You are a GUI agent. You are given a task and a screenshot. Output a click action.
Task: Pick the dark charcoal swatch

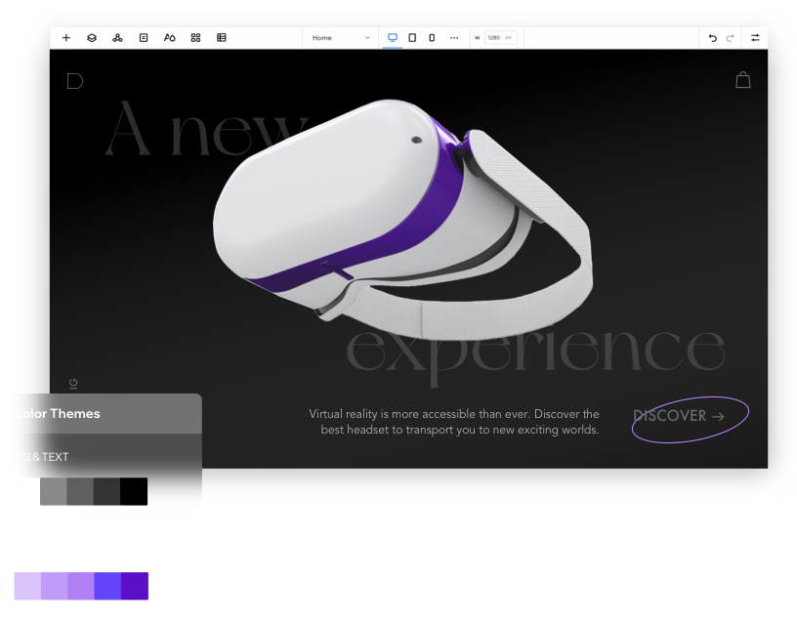click(x=107, y=491)
